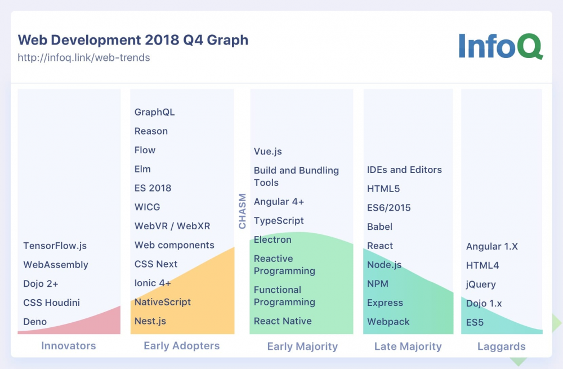Click jQuery in the Laggards column
563x369 pixels.
[x=481, y=284]
